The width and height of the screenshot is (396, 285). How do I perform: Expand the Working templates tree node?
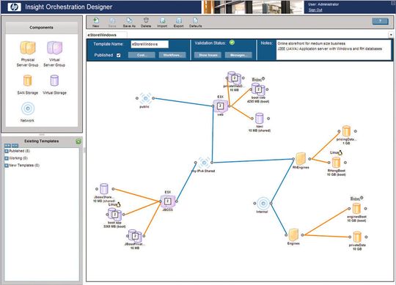(7, 158)
